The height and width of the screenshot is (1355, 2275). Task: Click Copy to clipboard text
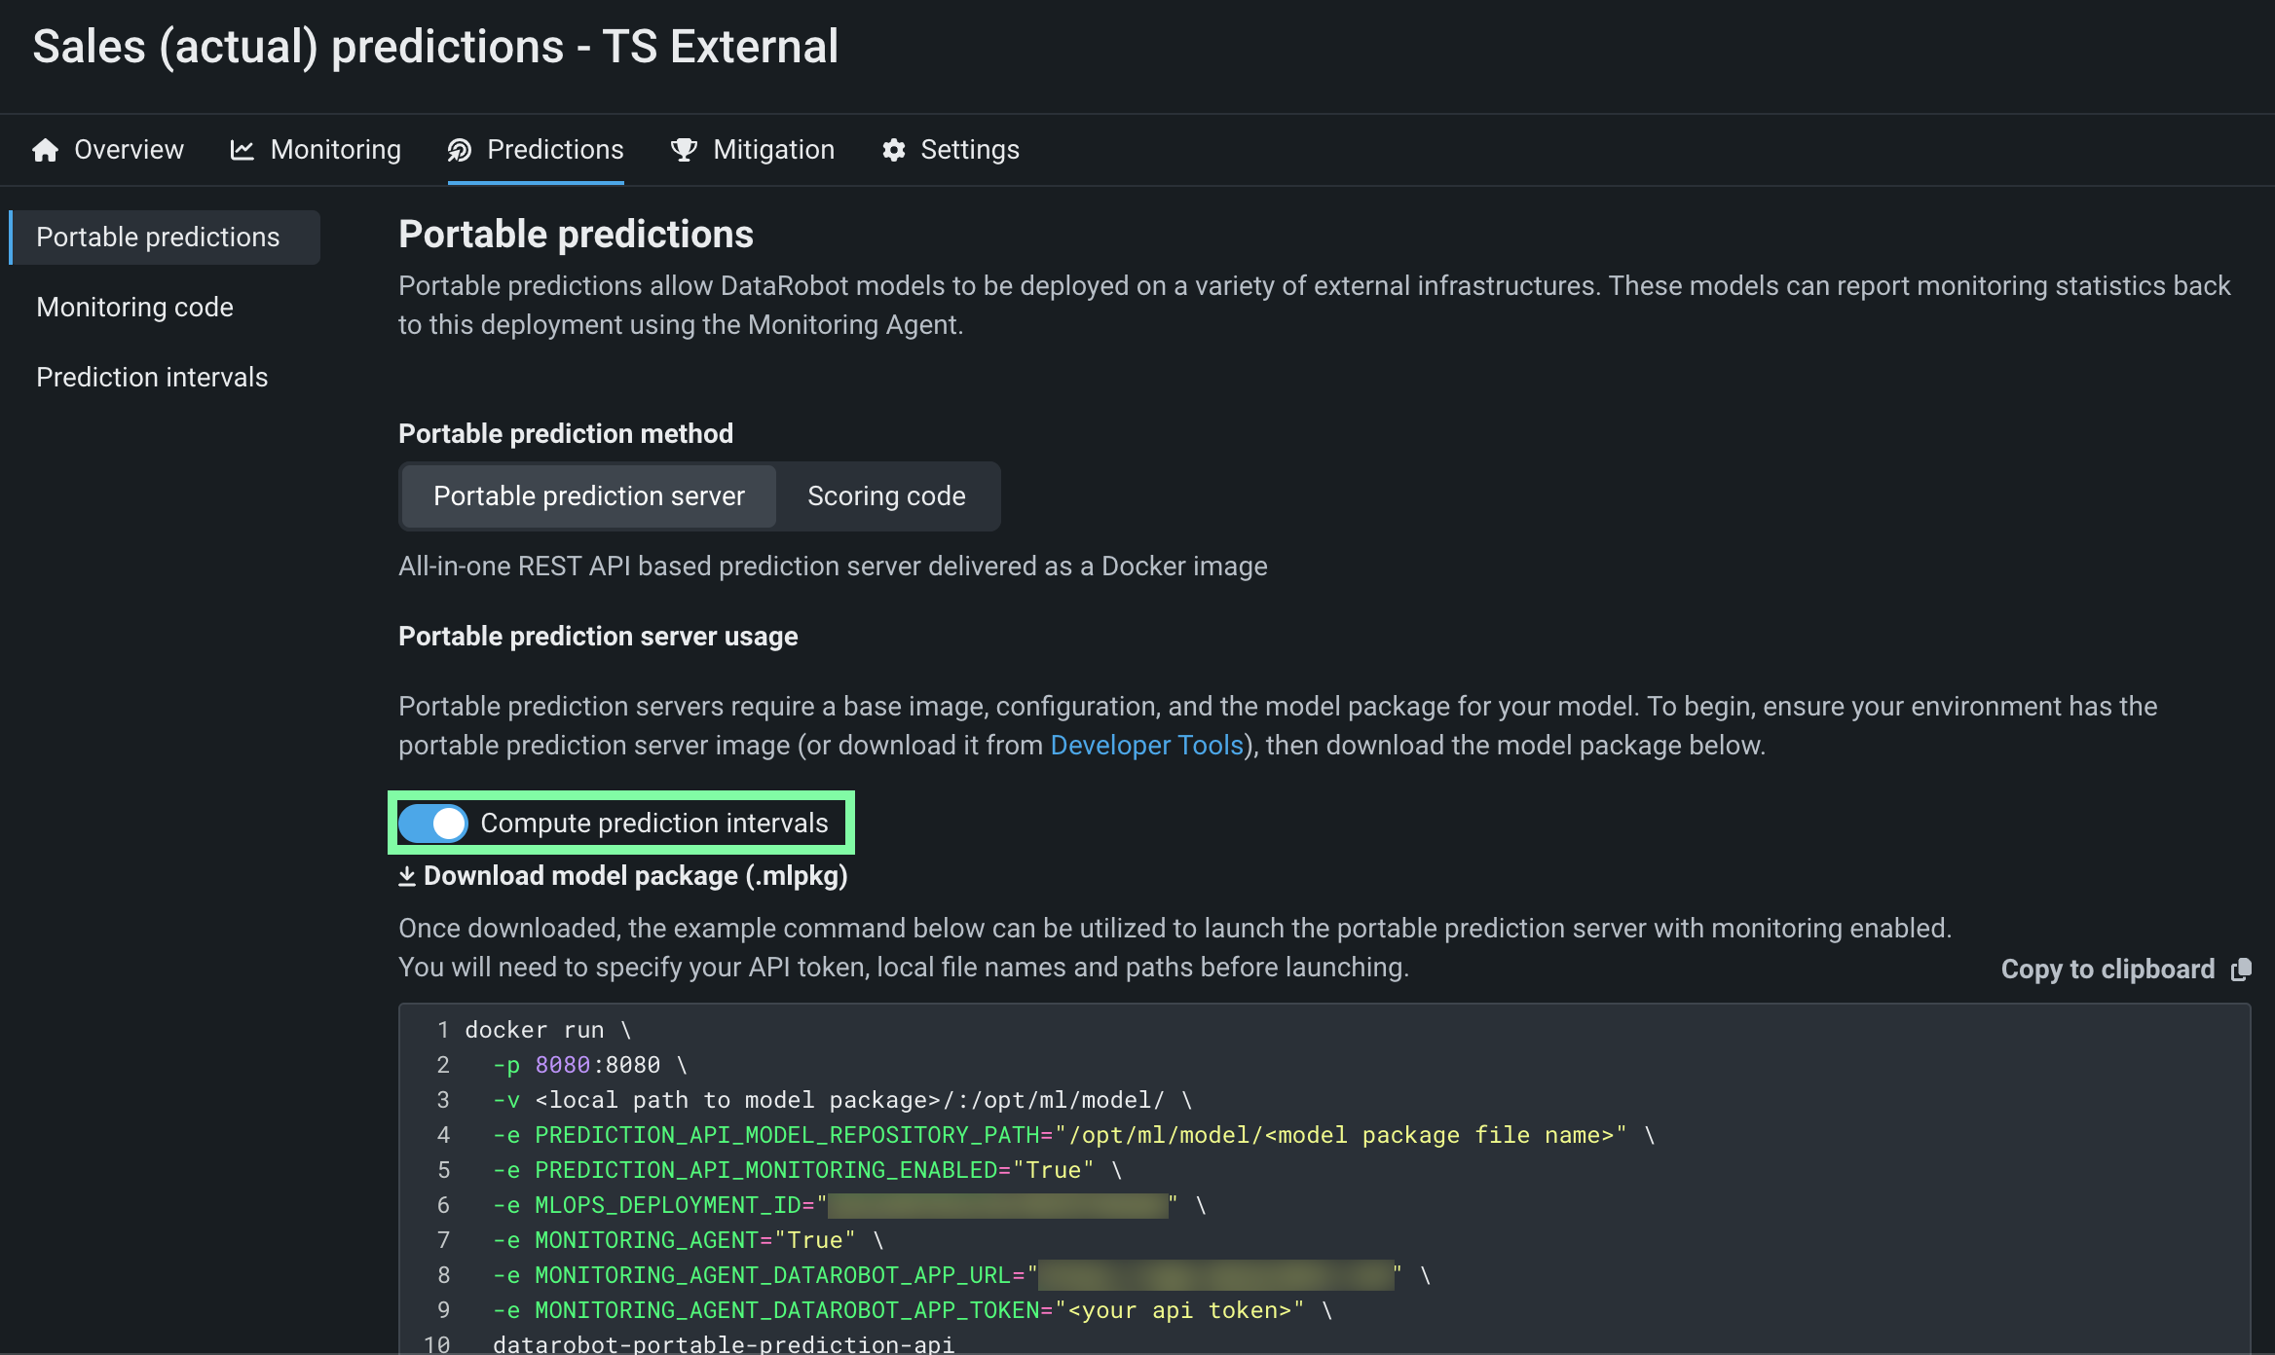2107,970
